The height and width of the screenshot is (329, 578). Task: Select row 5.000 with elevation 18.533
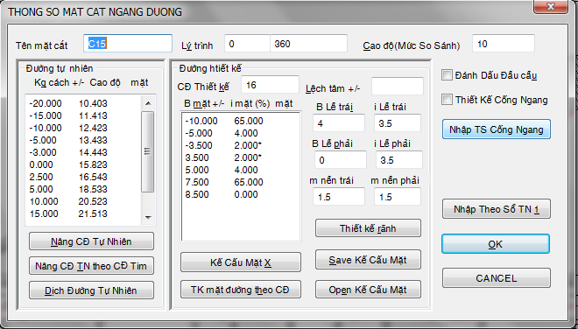pos(83,189)
